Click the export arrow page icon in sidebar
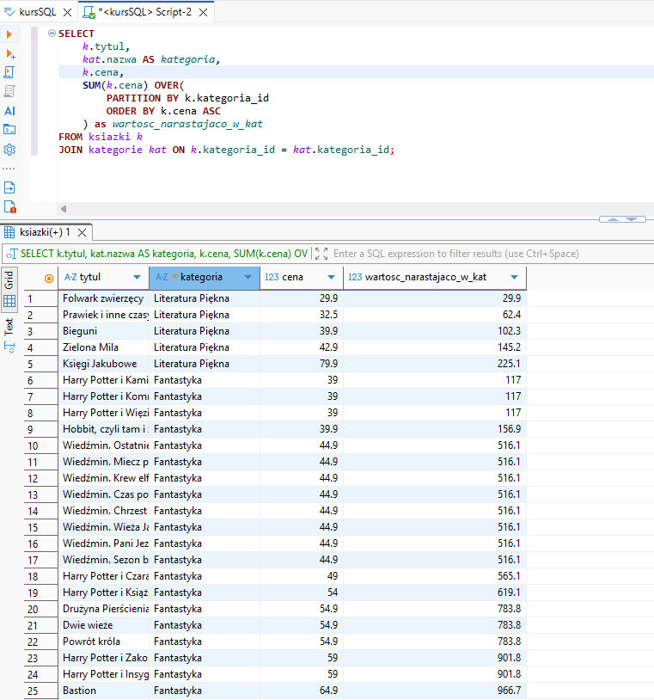Screen dimensions: 654x700 [x=9, y=187]
